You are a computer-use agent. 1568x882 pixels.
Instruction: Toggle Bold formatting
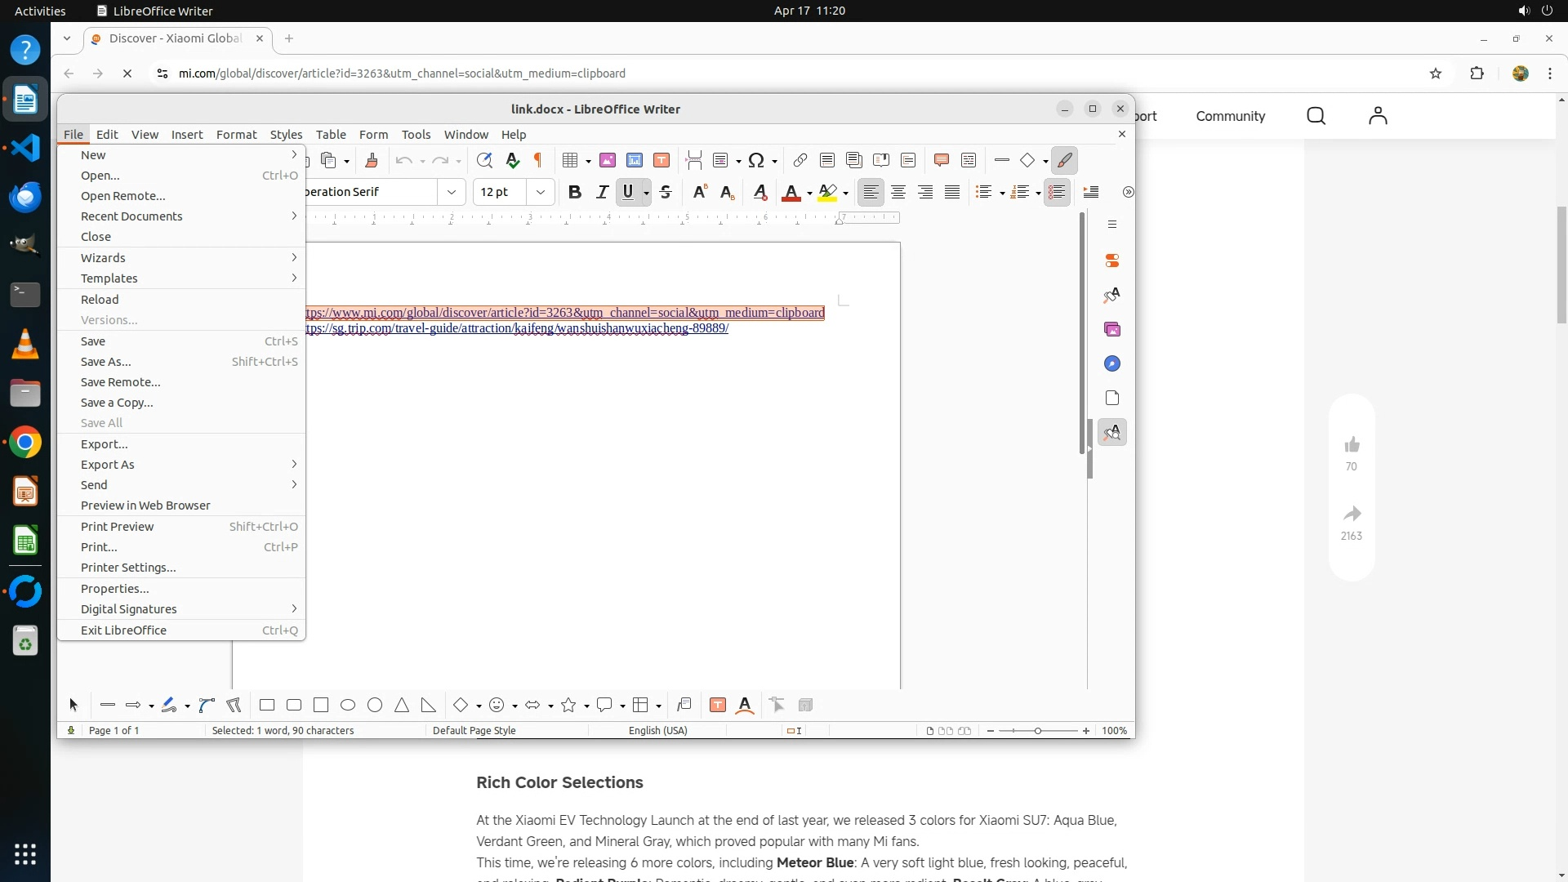coord(574,192)
